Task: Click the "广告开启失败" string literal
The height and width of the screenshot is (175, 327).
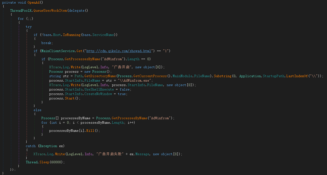Action: (110, 154)
